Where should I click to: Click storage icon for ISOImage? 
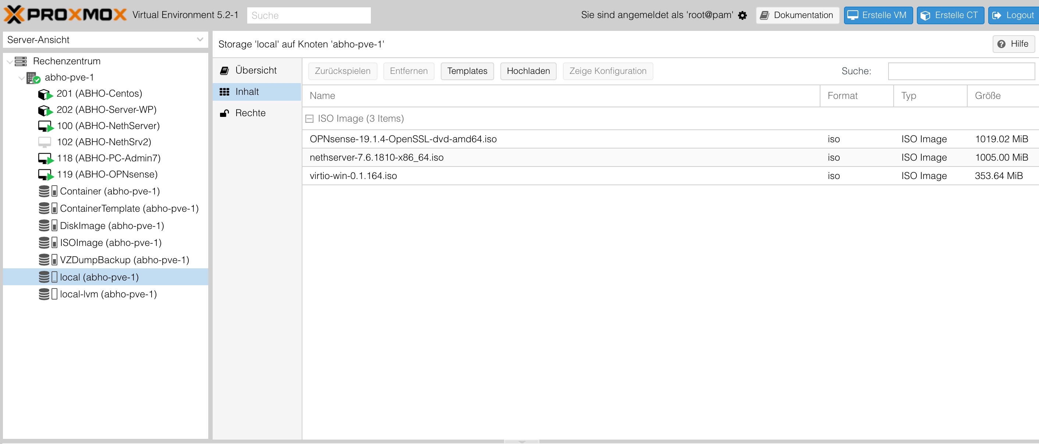48,243
